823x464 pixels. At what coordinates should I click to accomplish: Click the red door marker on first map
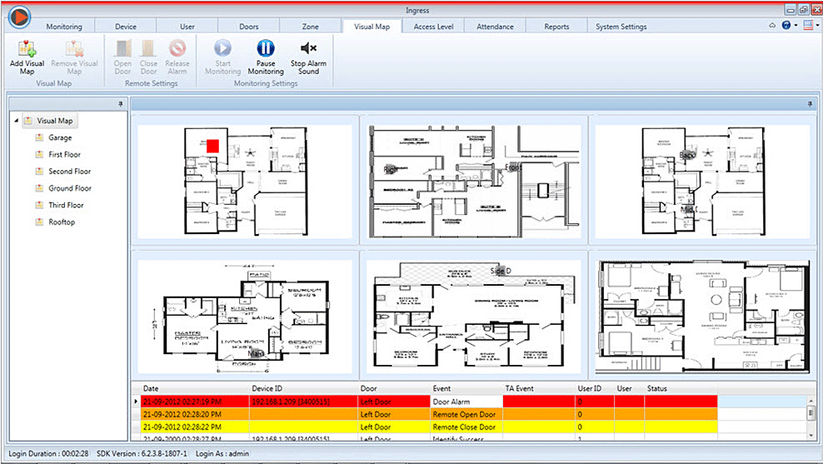pos(212,146)
